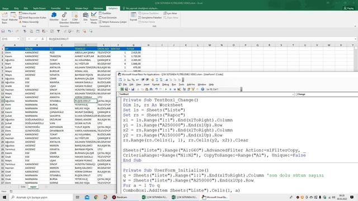Screen dimensions: 358x201
Task: Expand the Name Box dropdown arrow
Action: click(18, 39)
